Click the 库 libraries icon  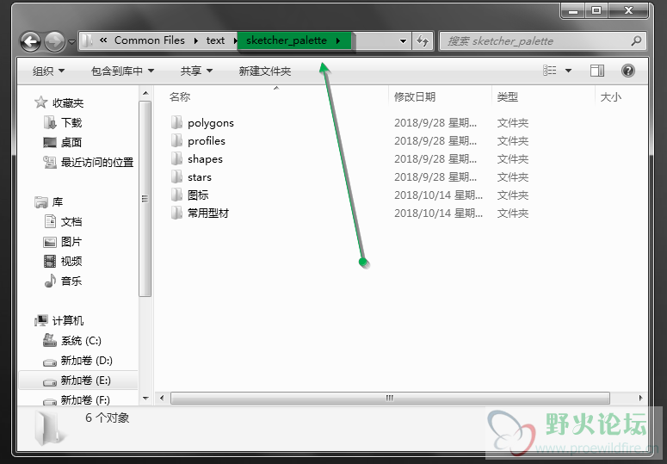coord(41,202)
